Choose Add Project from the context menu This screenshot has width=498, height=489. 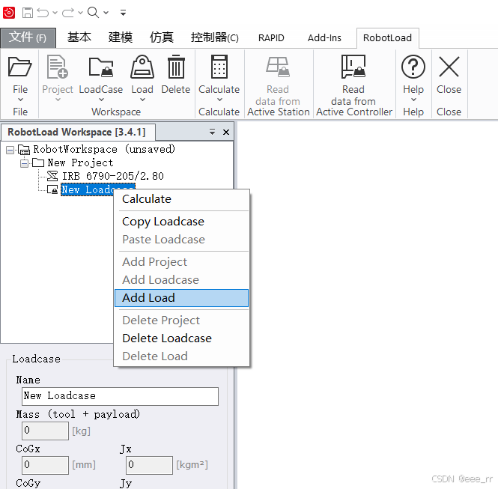click(181, 262)
